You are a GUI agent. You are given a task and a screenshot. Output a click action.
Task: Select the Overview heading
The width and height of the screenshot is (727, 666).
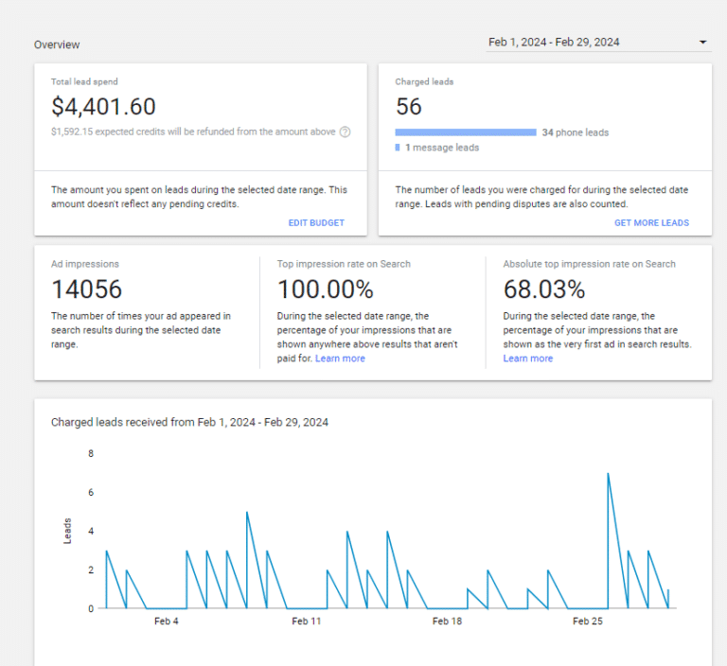57,44
